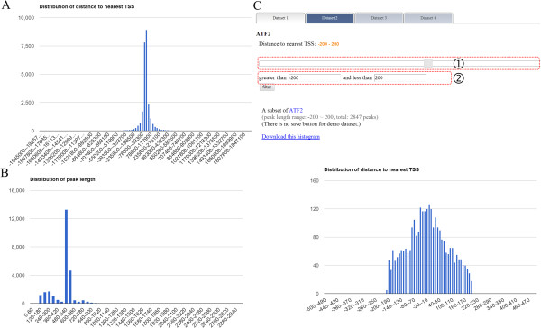This screenshot has width=541, height=328.
Task: Click the 7,500 y-axis label in panel A
Action: pos(28,46)
